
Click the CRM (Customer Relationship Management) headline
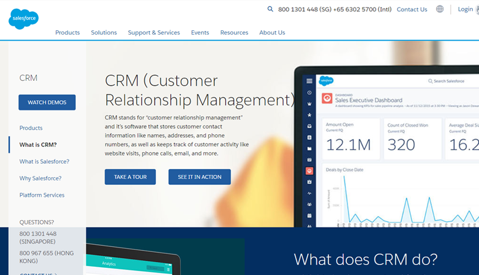click(200, 90)
